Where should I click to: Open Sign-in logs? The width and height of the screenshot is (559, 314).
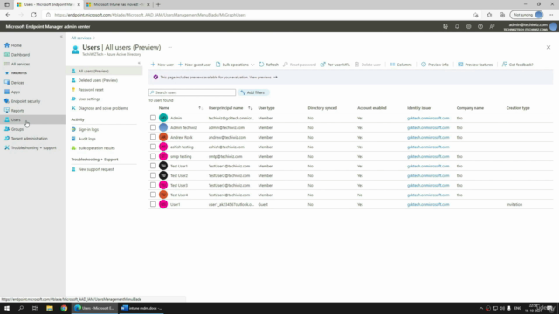pyautogui.click(x=88, y=129)
